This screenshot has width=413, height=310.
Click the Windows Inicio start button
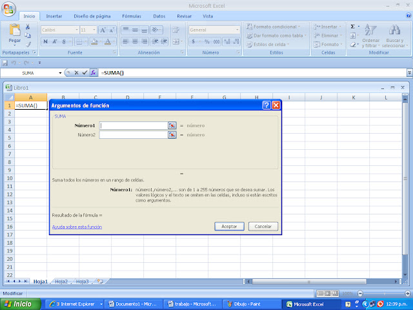pos(21,304)
